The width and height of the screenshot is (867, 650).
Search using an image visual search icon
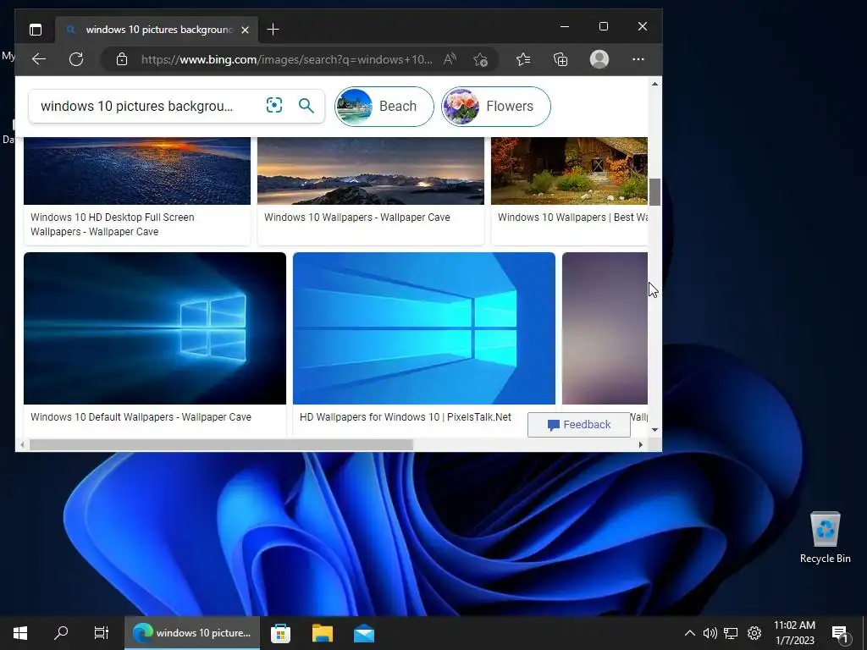[x=274, y=105]
